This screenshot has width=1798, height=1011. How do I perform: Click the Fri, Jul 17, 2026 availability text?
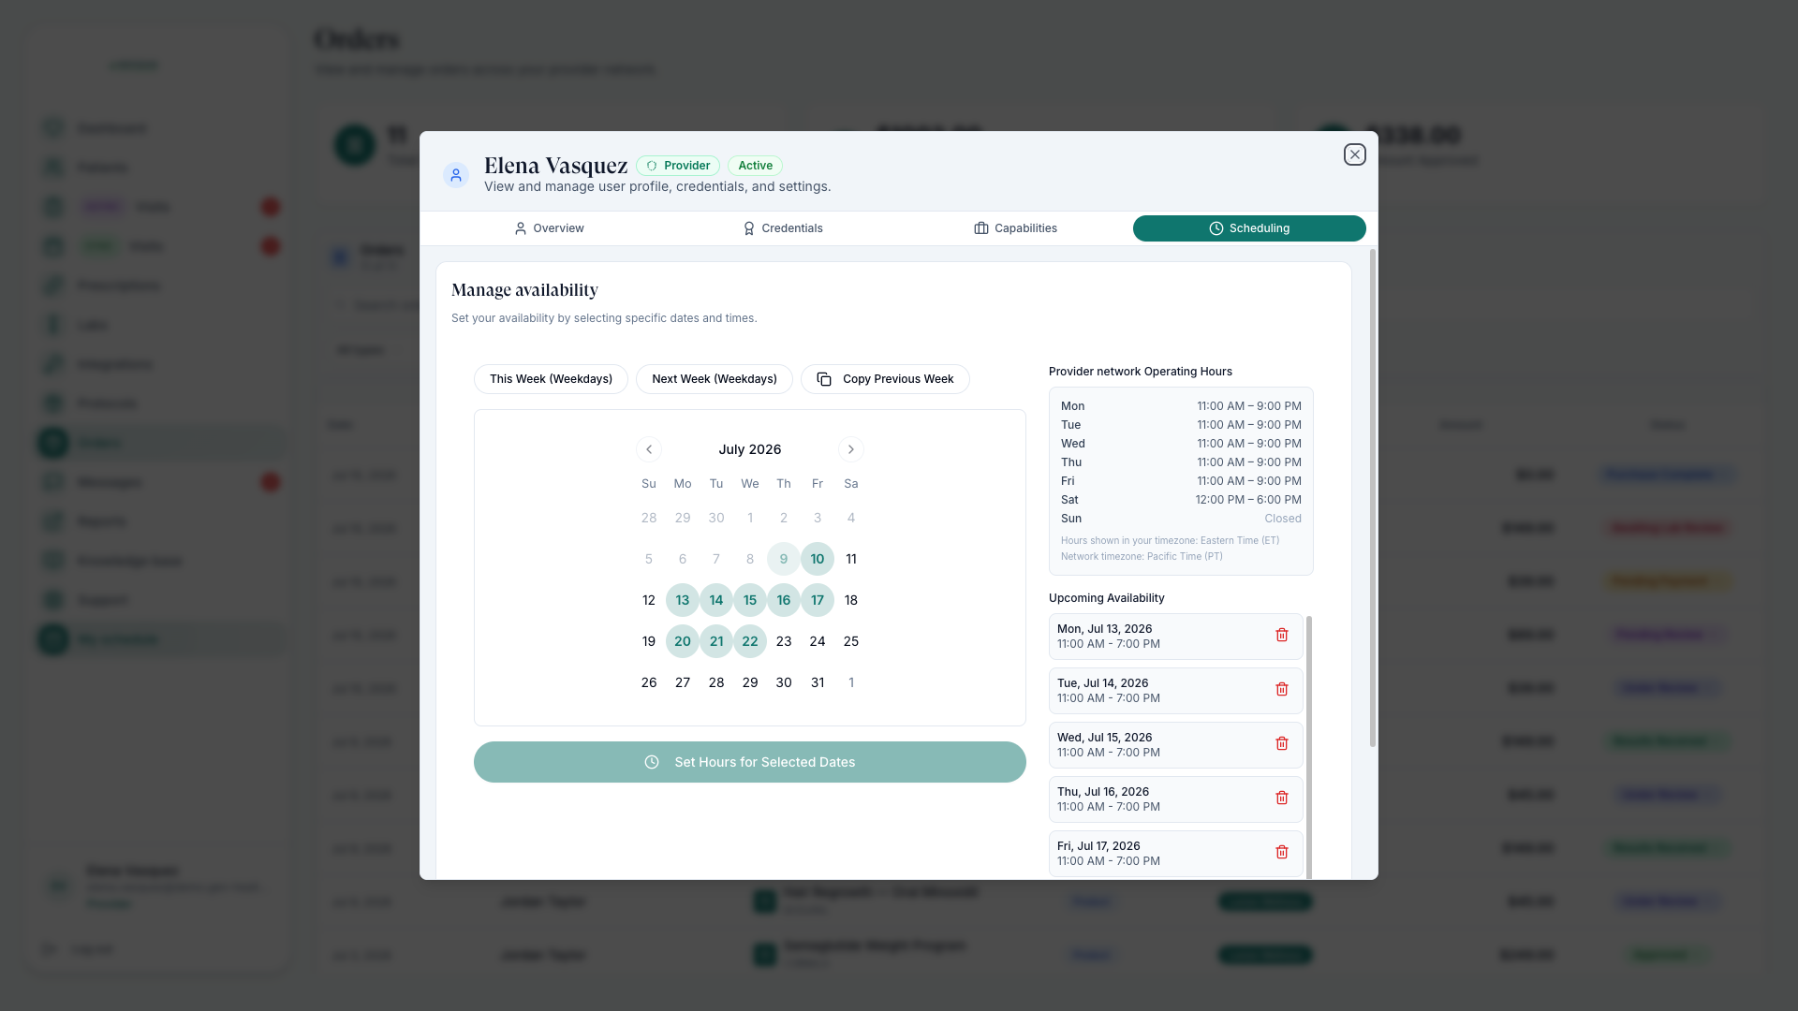pyautogui.click(x=1098, y=846)
